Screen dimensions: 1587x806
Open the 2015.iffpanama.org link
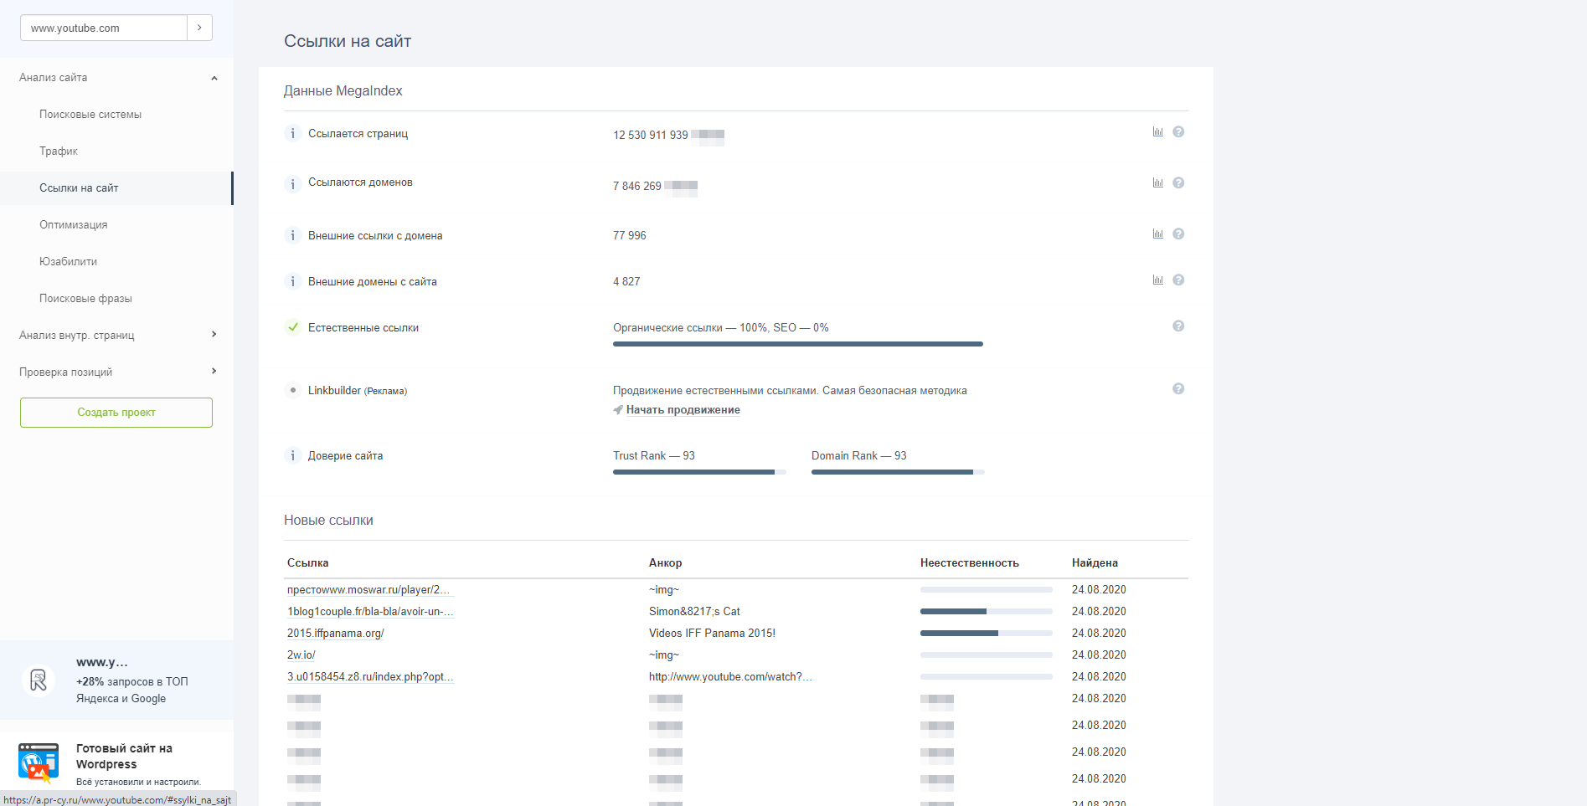coord(336,634)
